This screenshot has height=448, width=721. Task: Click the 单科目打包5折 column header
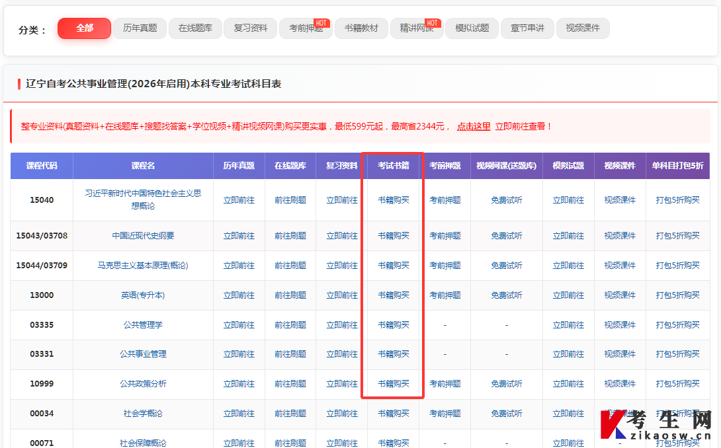(678, 166)
